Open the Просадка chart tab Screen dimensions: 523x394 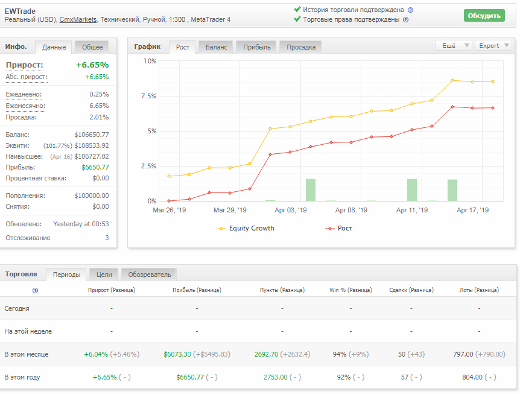[301, 48]
